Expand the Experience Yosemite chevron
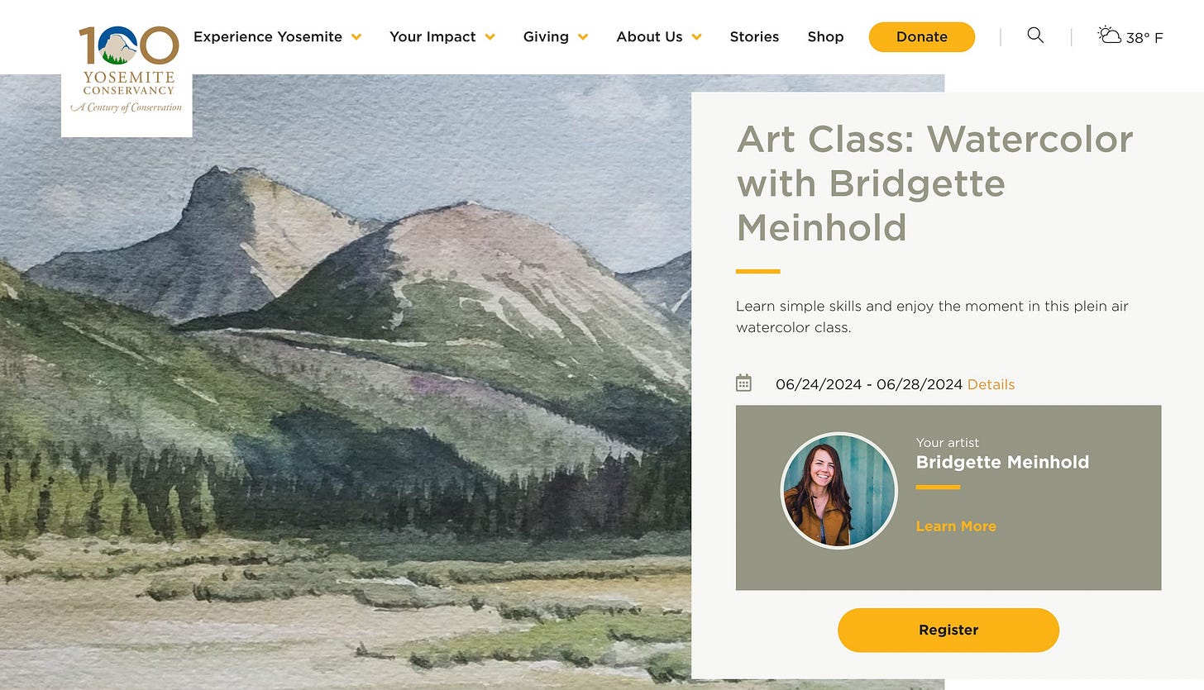This screenshot has height=690, width=1204. [356, 37]
